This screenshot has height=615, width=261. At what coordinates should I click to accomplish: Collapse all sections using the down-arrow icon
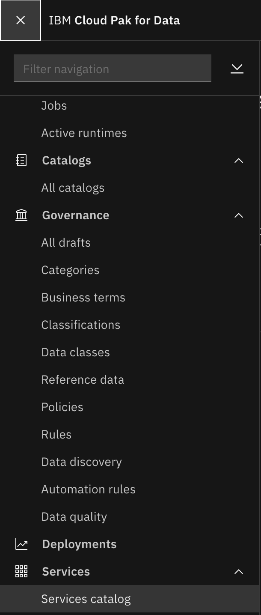[x=237, y=69]
